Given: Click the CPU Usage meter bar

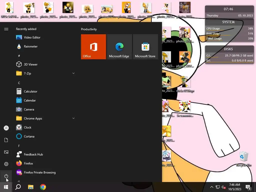Looking at the screenshot, I should 229,28.
